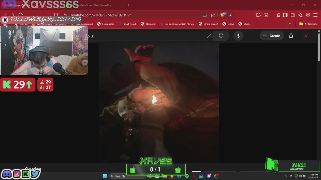
Task: Click the page vertical scrollbar thumb
Action: click(319, 47)
